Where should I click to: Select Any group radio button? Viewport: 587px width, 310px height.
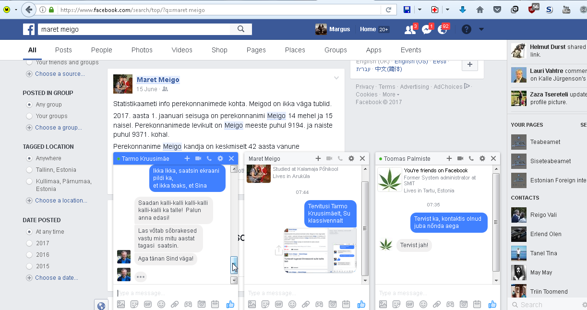coord(30,105)
